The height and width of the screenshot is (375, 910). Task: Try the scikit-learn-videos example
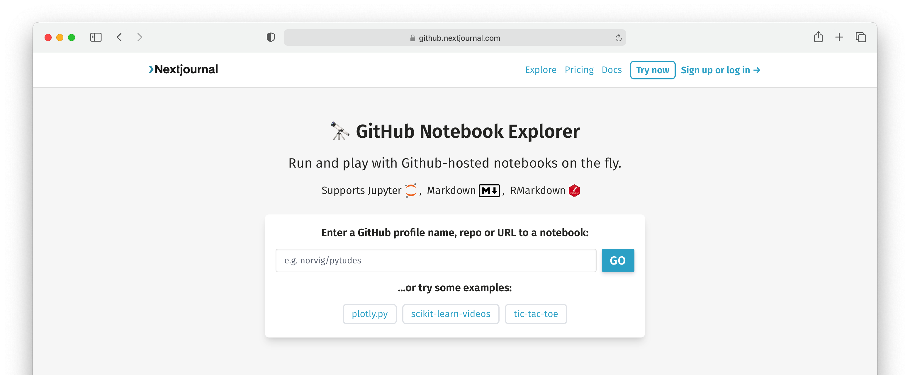pos(450,314)
